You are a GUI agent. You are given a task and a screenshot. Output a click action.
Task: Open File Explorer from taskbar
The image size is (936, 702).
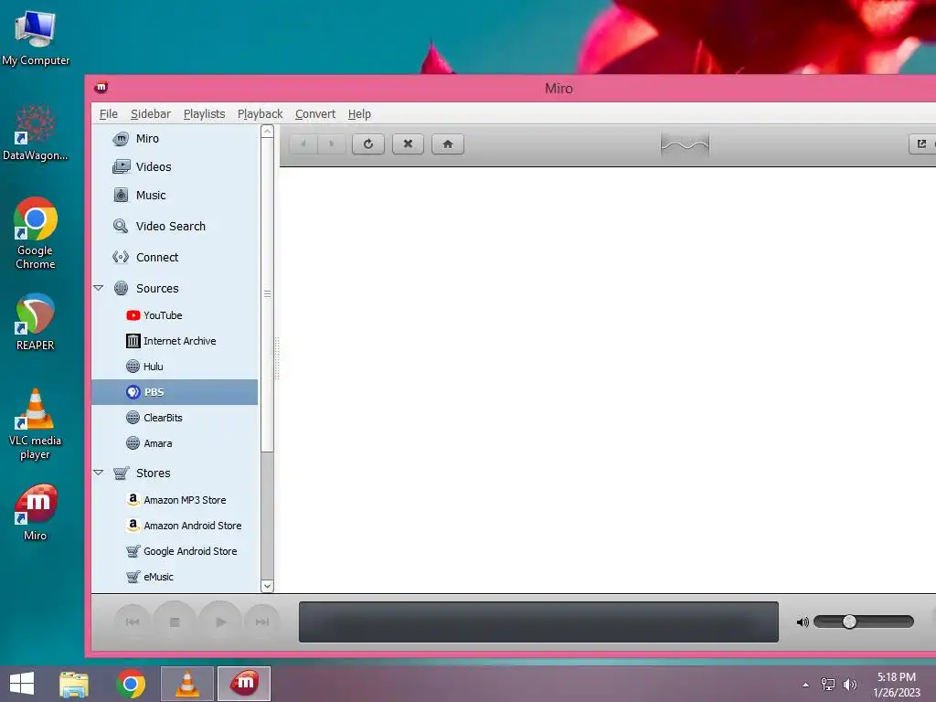74,684
